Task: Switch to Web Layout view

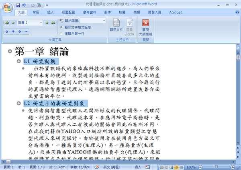Action: pyautogui.click(x=172, y=167)
